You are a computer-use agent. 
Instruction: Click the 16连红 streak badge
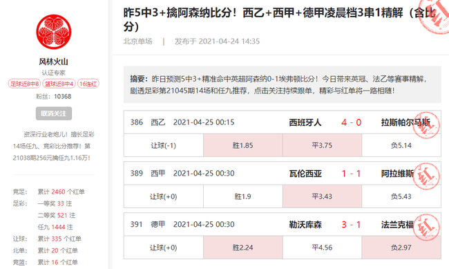point(88,84)
